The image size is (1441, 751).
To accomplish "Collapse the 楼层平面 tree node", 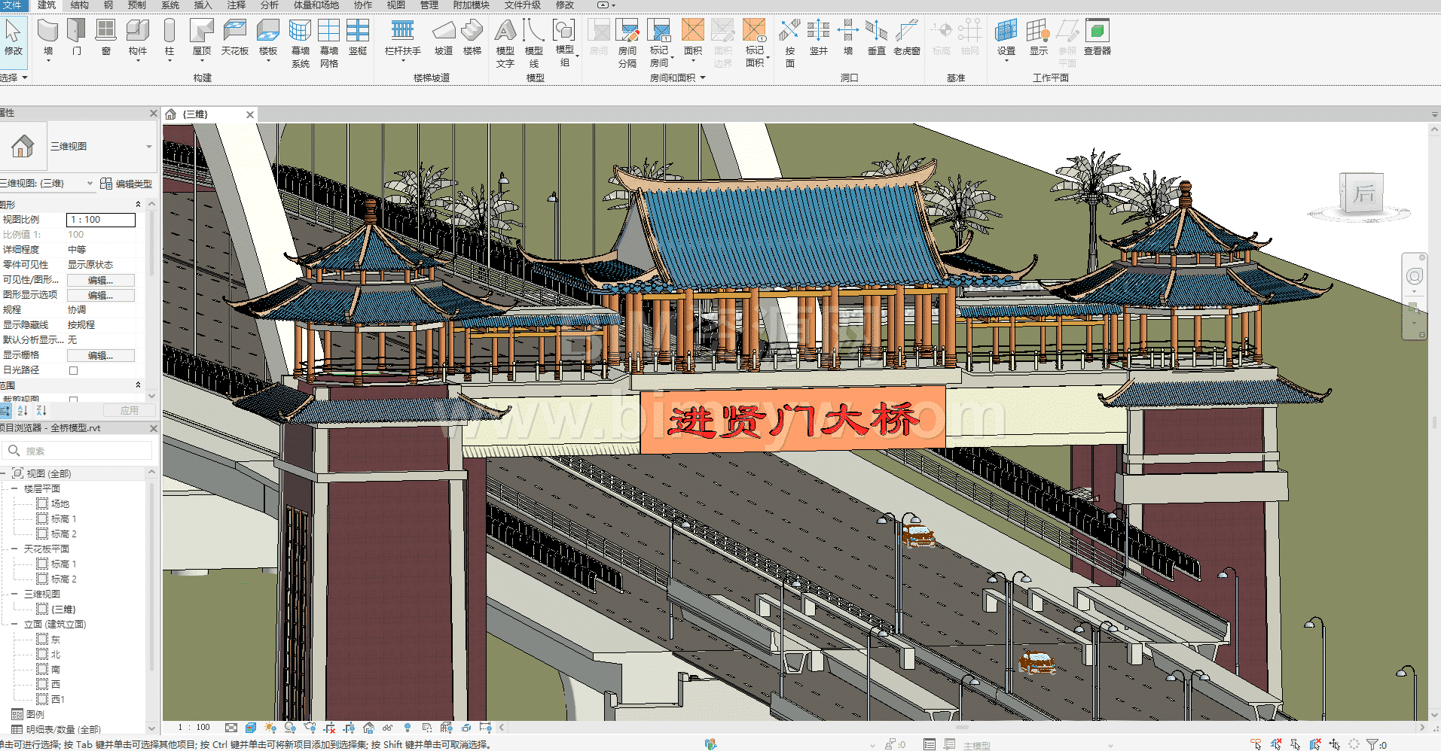I will tap(14, 489).
